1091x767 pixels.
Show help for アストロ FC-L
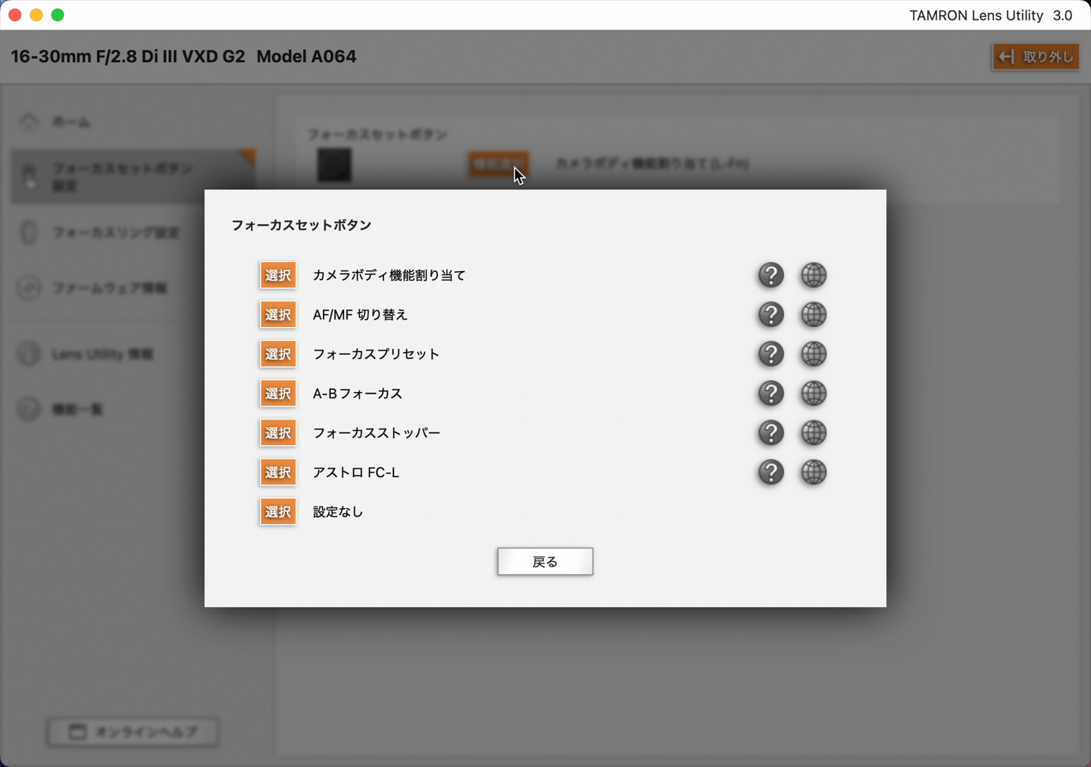pyautogui.click(x=771, y=472)
